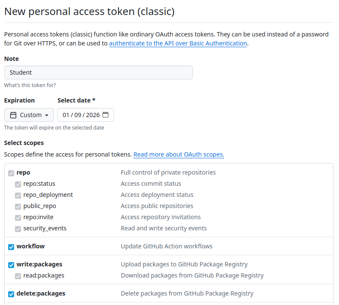
Task: Toggle the repo scope checkbox
Action: point(11,173)
